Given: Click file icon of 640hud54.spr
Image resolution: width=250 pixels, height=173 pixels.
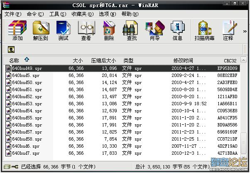Looking at the screenshot, I should (x=8, y=111).
